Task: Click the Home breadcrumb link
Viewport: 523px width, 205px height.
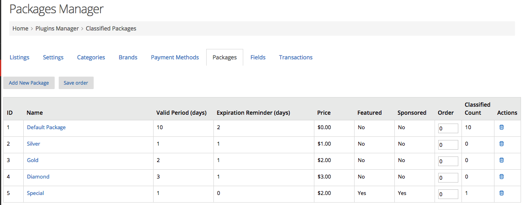Action: pyautogui.click(x=20, y=28)
